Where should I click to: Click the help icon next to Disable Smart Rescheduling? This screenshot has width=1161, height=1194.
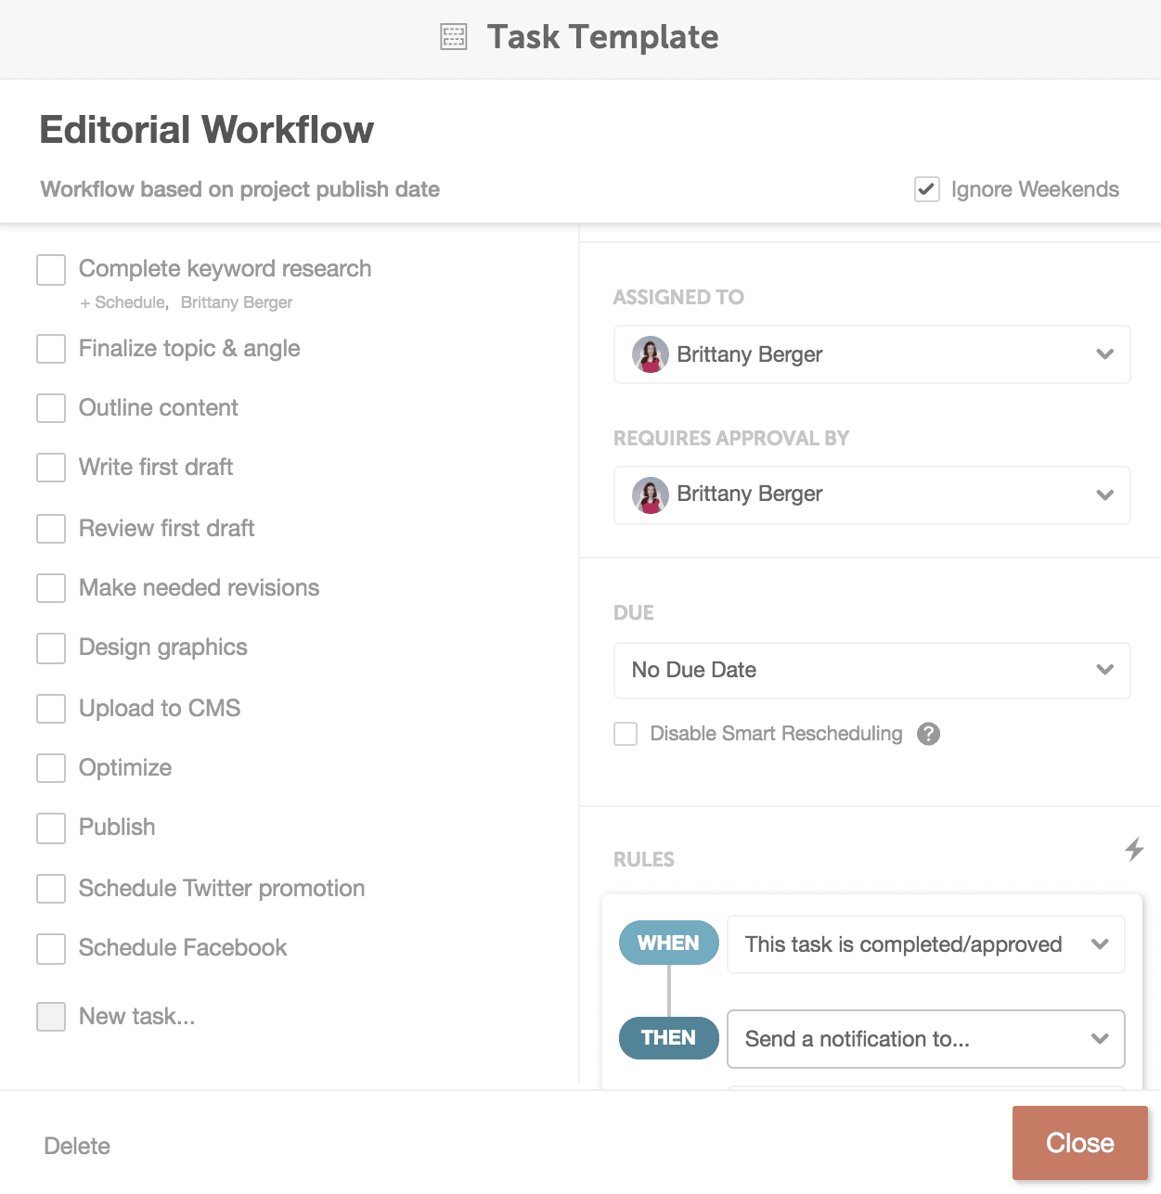928,734
